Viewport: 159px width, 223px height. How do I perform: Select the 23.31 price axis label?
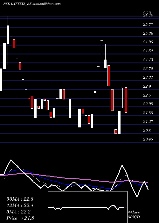click(148, 77)
